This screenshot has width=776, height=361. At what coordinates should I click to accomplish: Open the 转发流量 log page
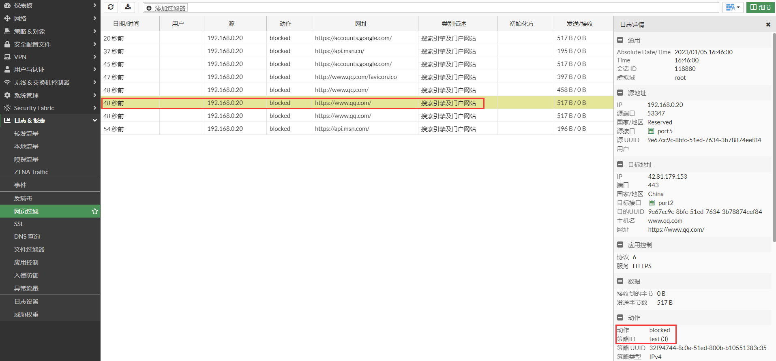click(26, 133)
